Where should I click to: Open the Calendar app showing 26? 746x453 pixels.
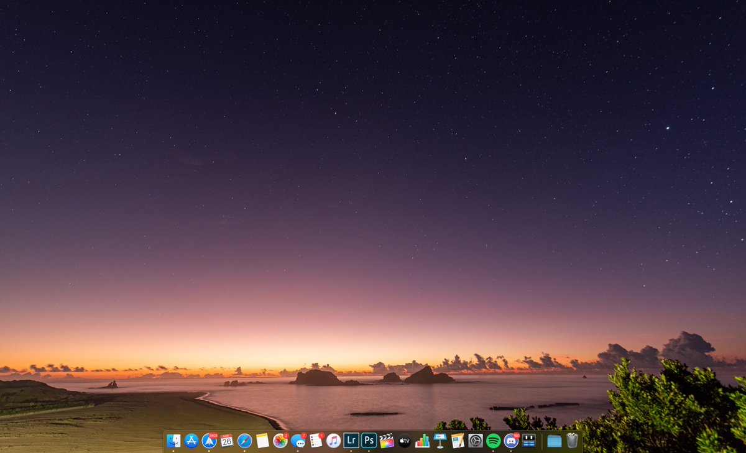click(227, 441)
